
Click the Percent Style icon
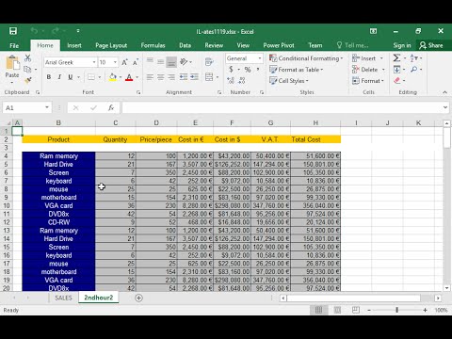coord(248,70)
